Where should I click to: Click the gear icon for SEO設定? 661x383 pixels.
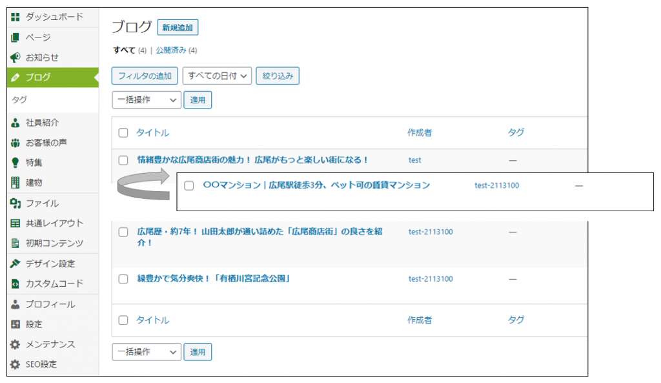click(x=15, y=364)
